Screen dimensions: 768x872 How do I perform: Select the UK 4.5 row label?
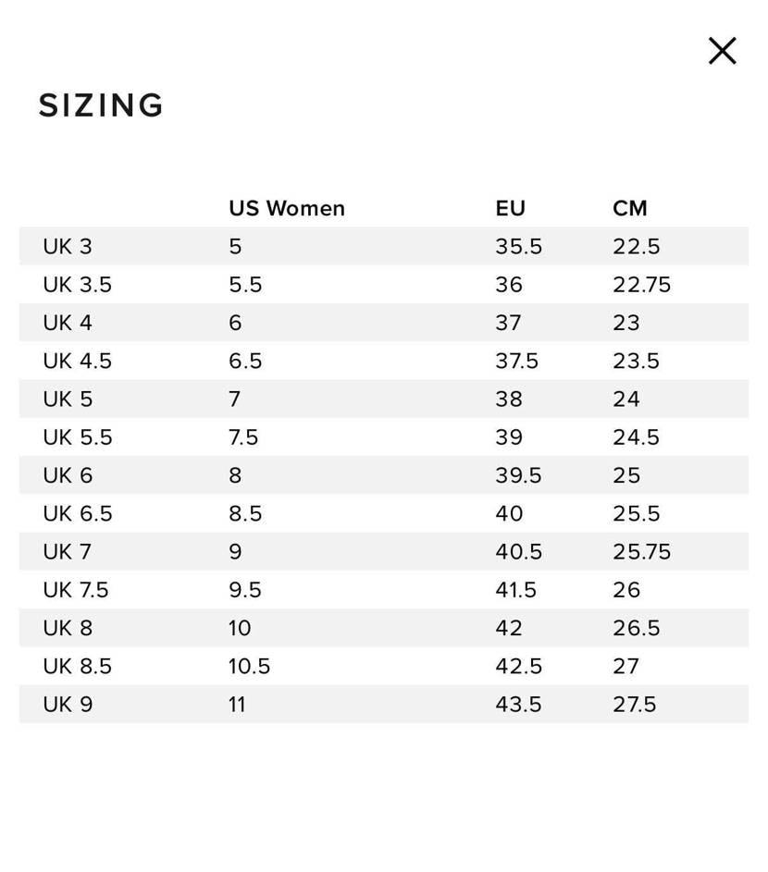[x=77, y=361]
